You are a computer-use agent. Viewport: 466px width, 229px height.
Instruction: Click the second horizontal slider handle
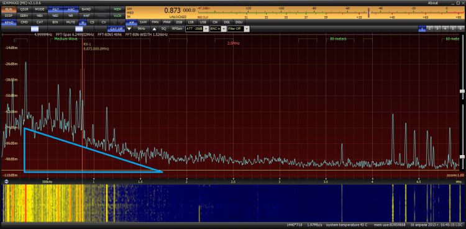(79, 29)
